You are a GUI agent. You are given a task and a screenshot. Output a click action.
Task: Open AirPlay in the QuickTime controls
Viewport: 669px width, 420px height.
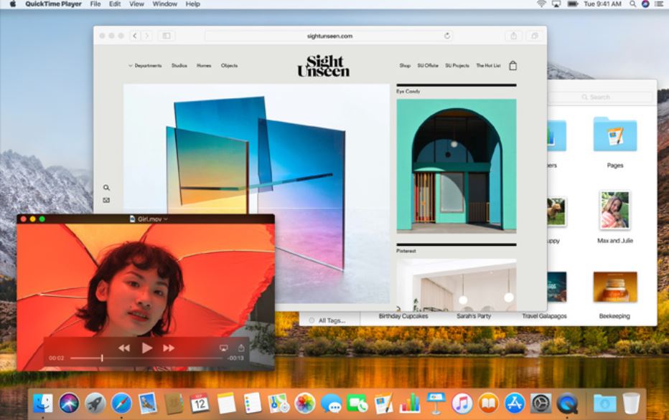click(x=223, y=348)
